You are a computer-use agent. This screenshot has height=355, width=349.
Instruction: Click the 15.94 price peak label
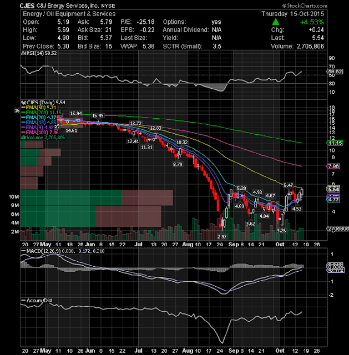76,113
